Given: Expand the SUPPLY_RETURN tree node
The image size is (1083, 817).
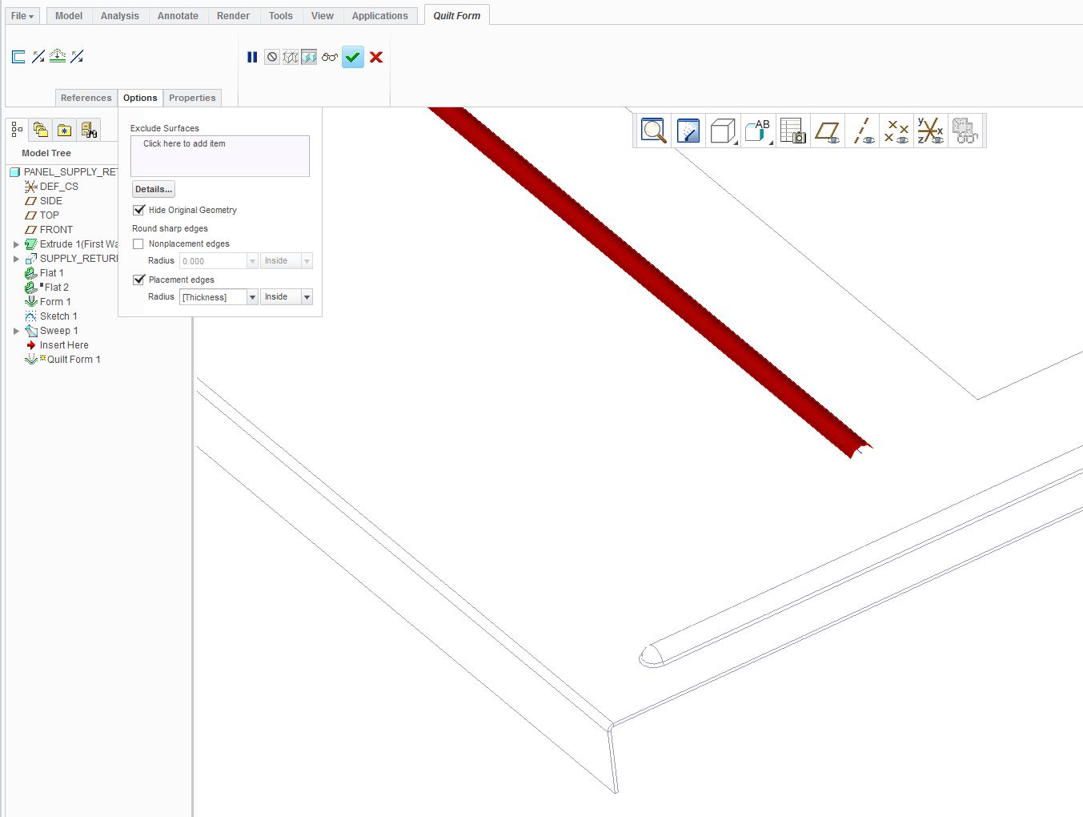Looking at the screenshot, I should 16,259.
